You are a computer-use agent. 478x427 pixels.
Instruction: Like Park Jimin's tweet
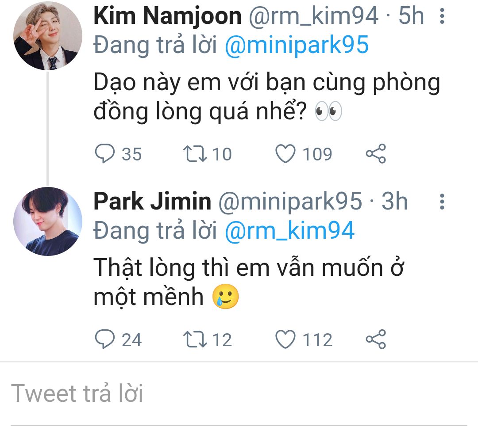pos(285,339)
